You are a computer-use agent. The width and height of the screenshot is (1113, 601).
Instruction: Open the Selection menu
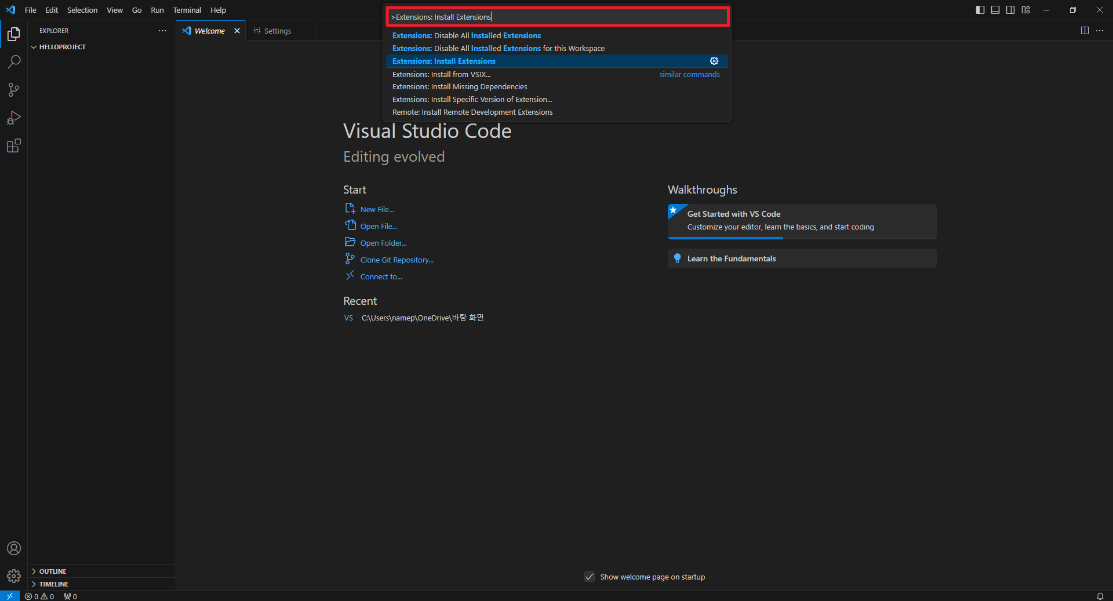click(x=82, y=10)
